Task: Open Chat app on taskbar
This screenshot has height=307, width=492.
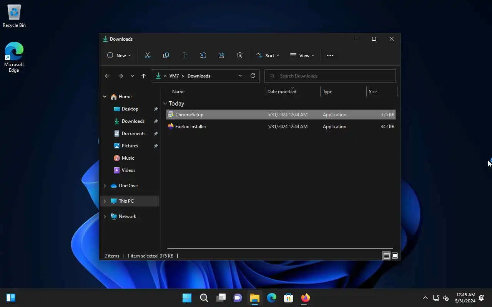Action: [238, 298]
